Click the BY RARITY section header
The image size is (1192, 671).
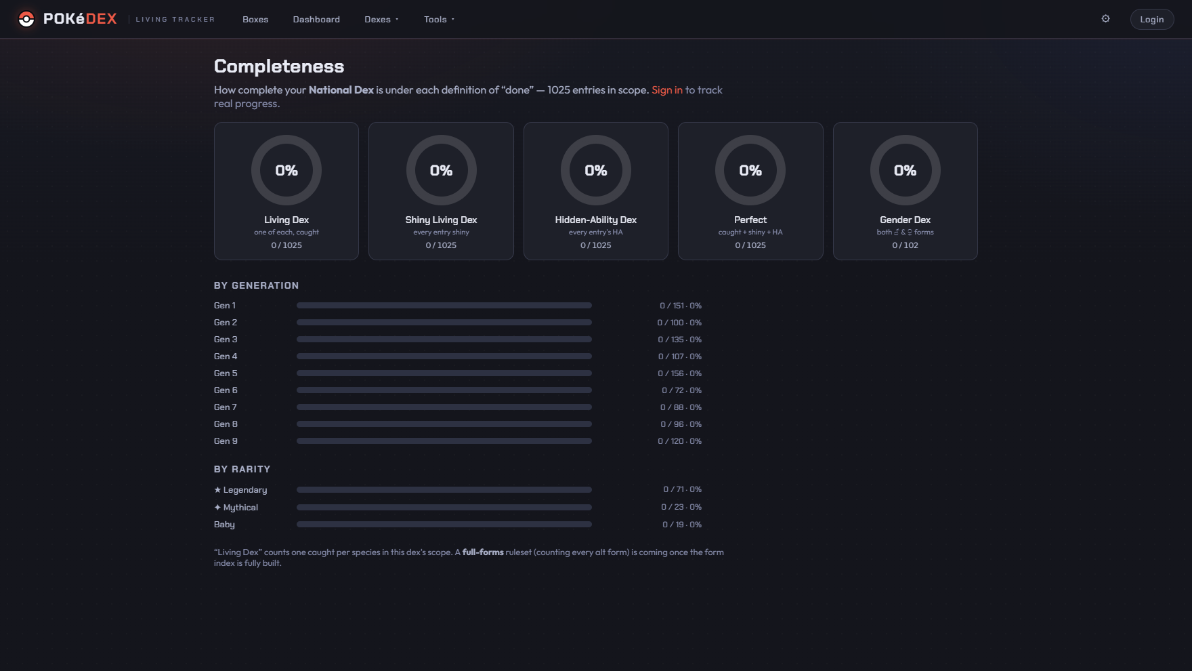[x=242, y=469]
